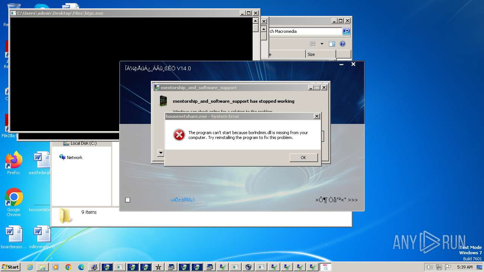
Task: Click the folder icon in Explorer details pane
Action: [x=66, y=216]
